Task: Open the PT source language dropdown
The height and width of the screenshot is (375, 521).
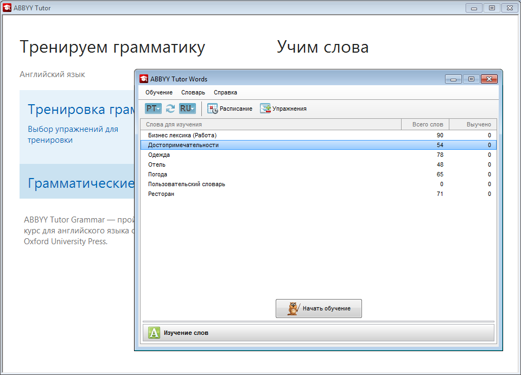Action: (x=154, y=109)
